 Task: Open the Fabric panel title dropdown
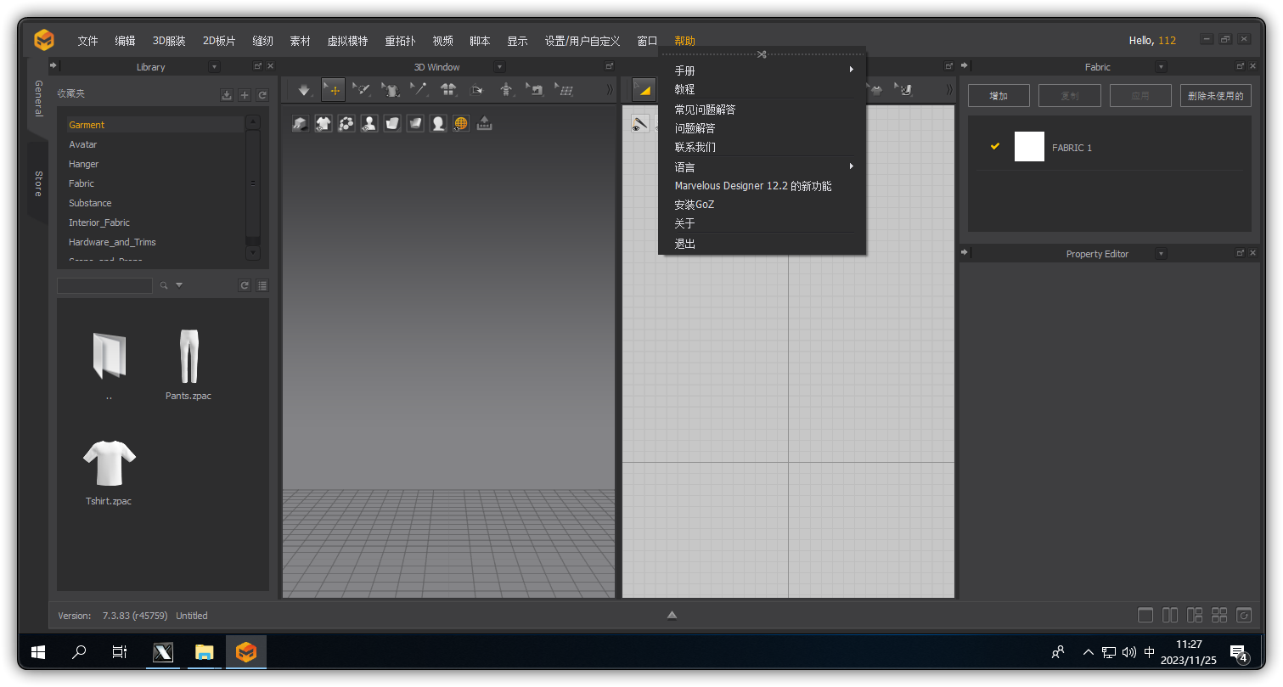[1161, 66]
